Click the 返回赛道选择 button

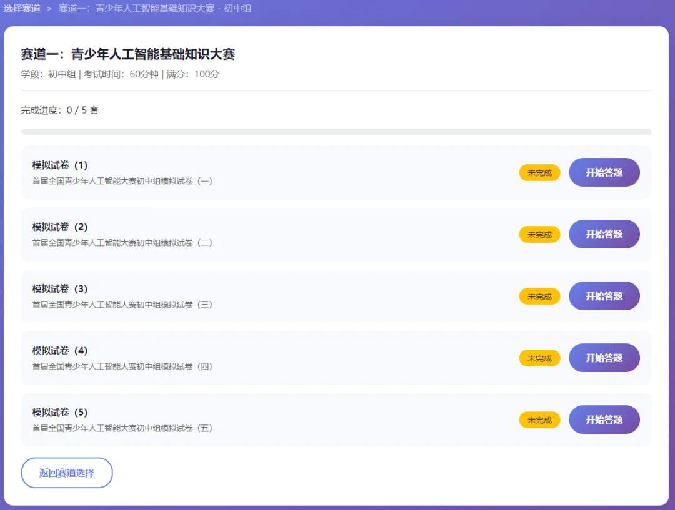[66, 473]
